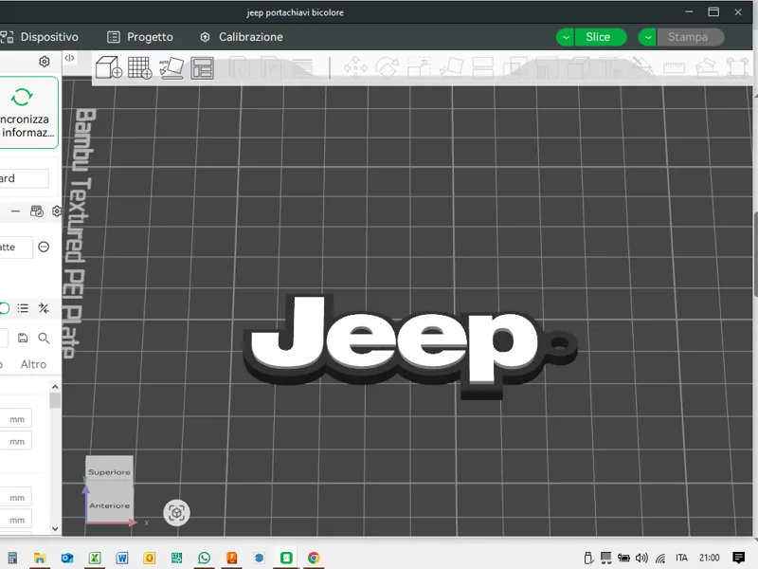Expand the Slice button dropdown arrow
This screenshot has height=569, width=758.
click(565, 37)
